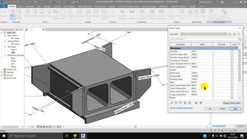Click Cancel in Family Types dialog

[x=222, y=109]
